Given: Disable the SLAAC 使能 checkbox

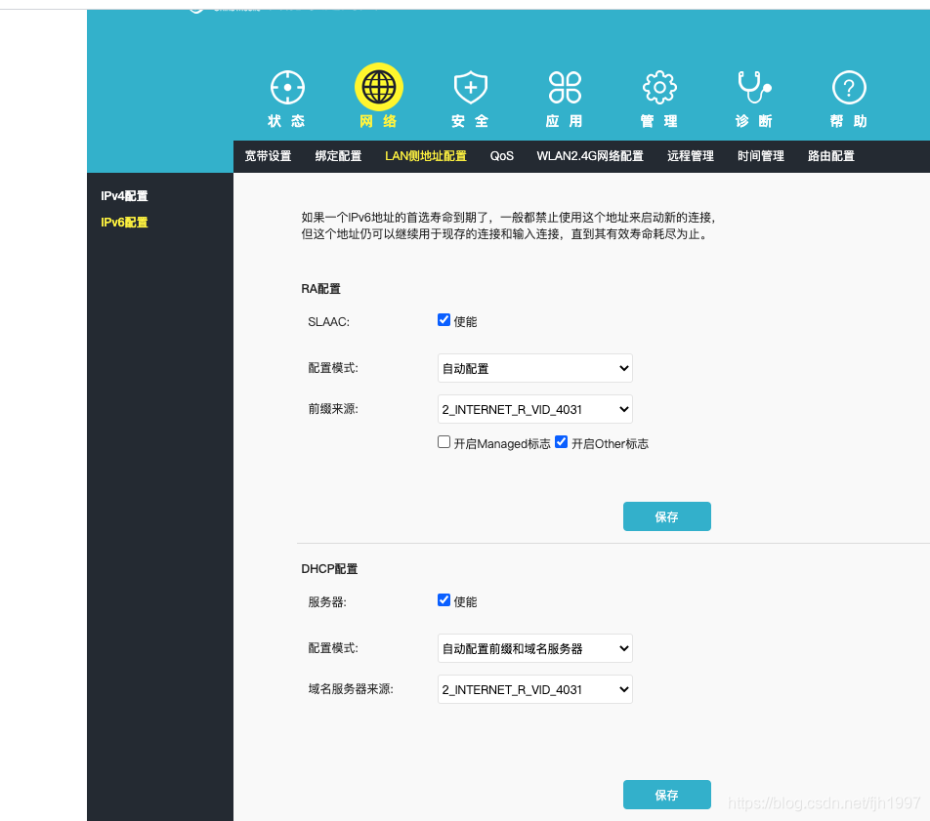Looking at the screenshot, I should tap(444, 319).
